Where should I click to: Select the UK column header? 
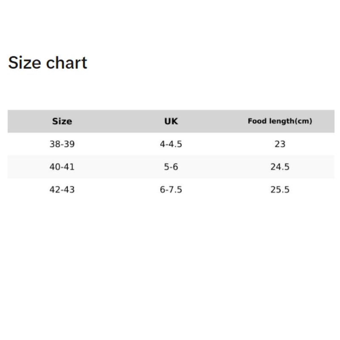click(171, 121)
